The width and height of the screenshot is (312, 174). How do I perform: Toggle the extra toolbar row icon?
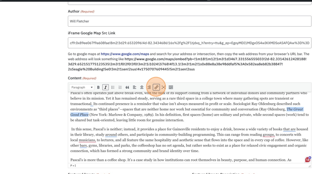click(171, 87)
